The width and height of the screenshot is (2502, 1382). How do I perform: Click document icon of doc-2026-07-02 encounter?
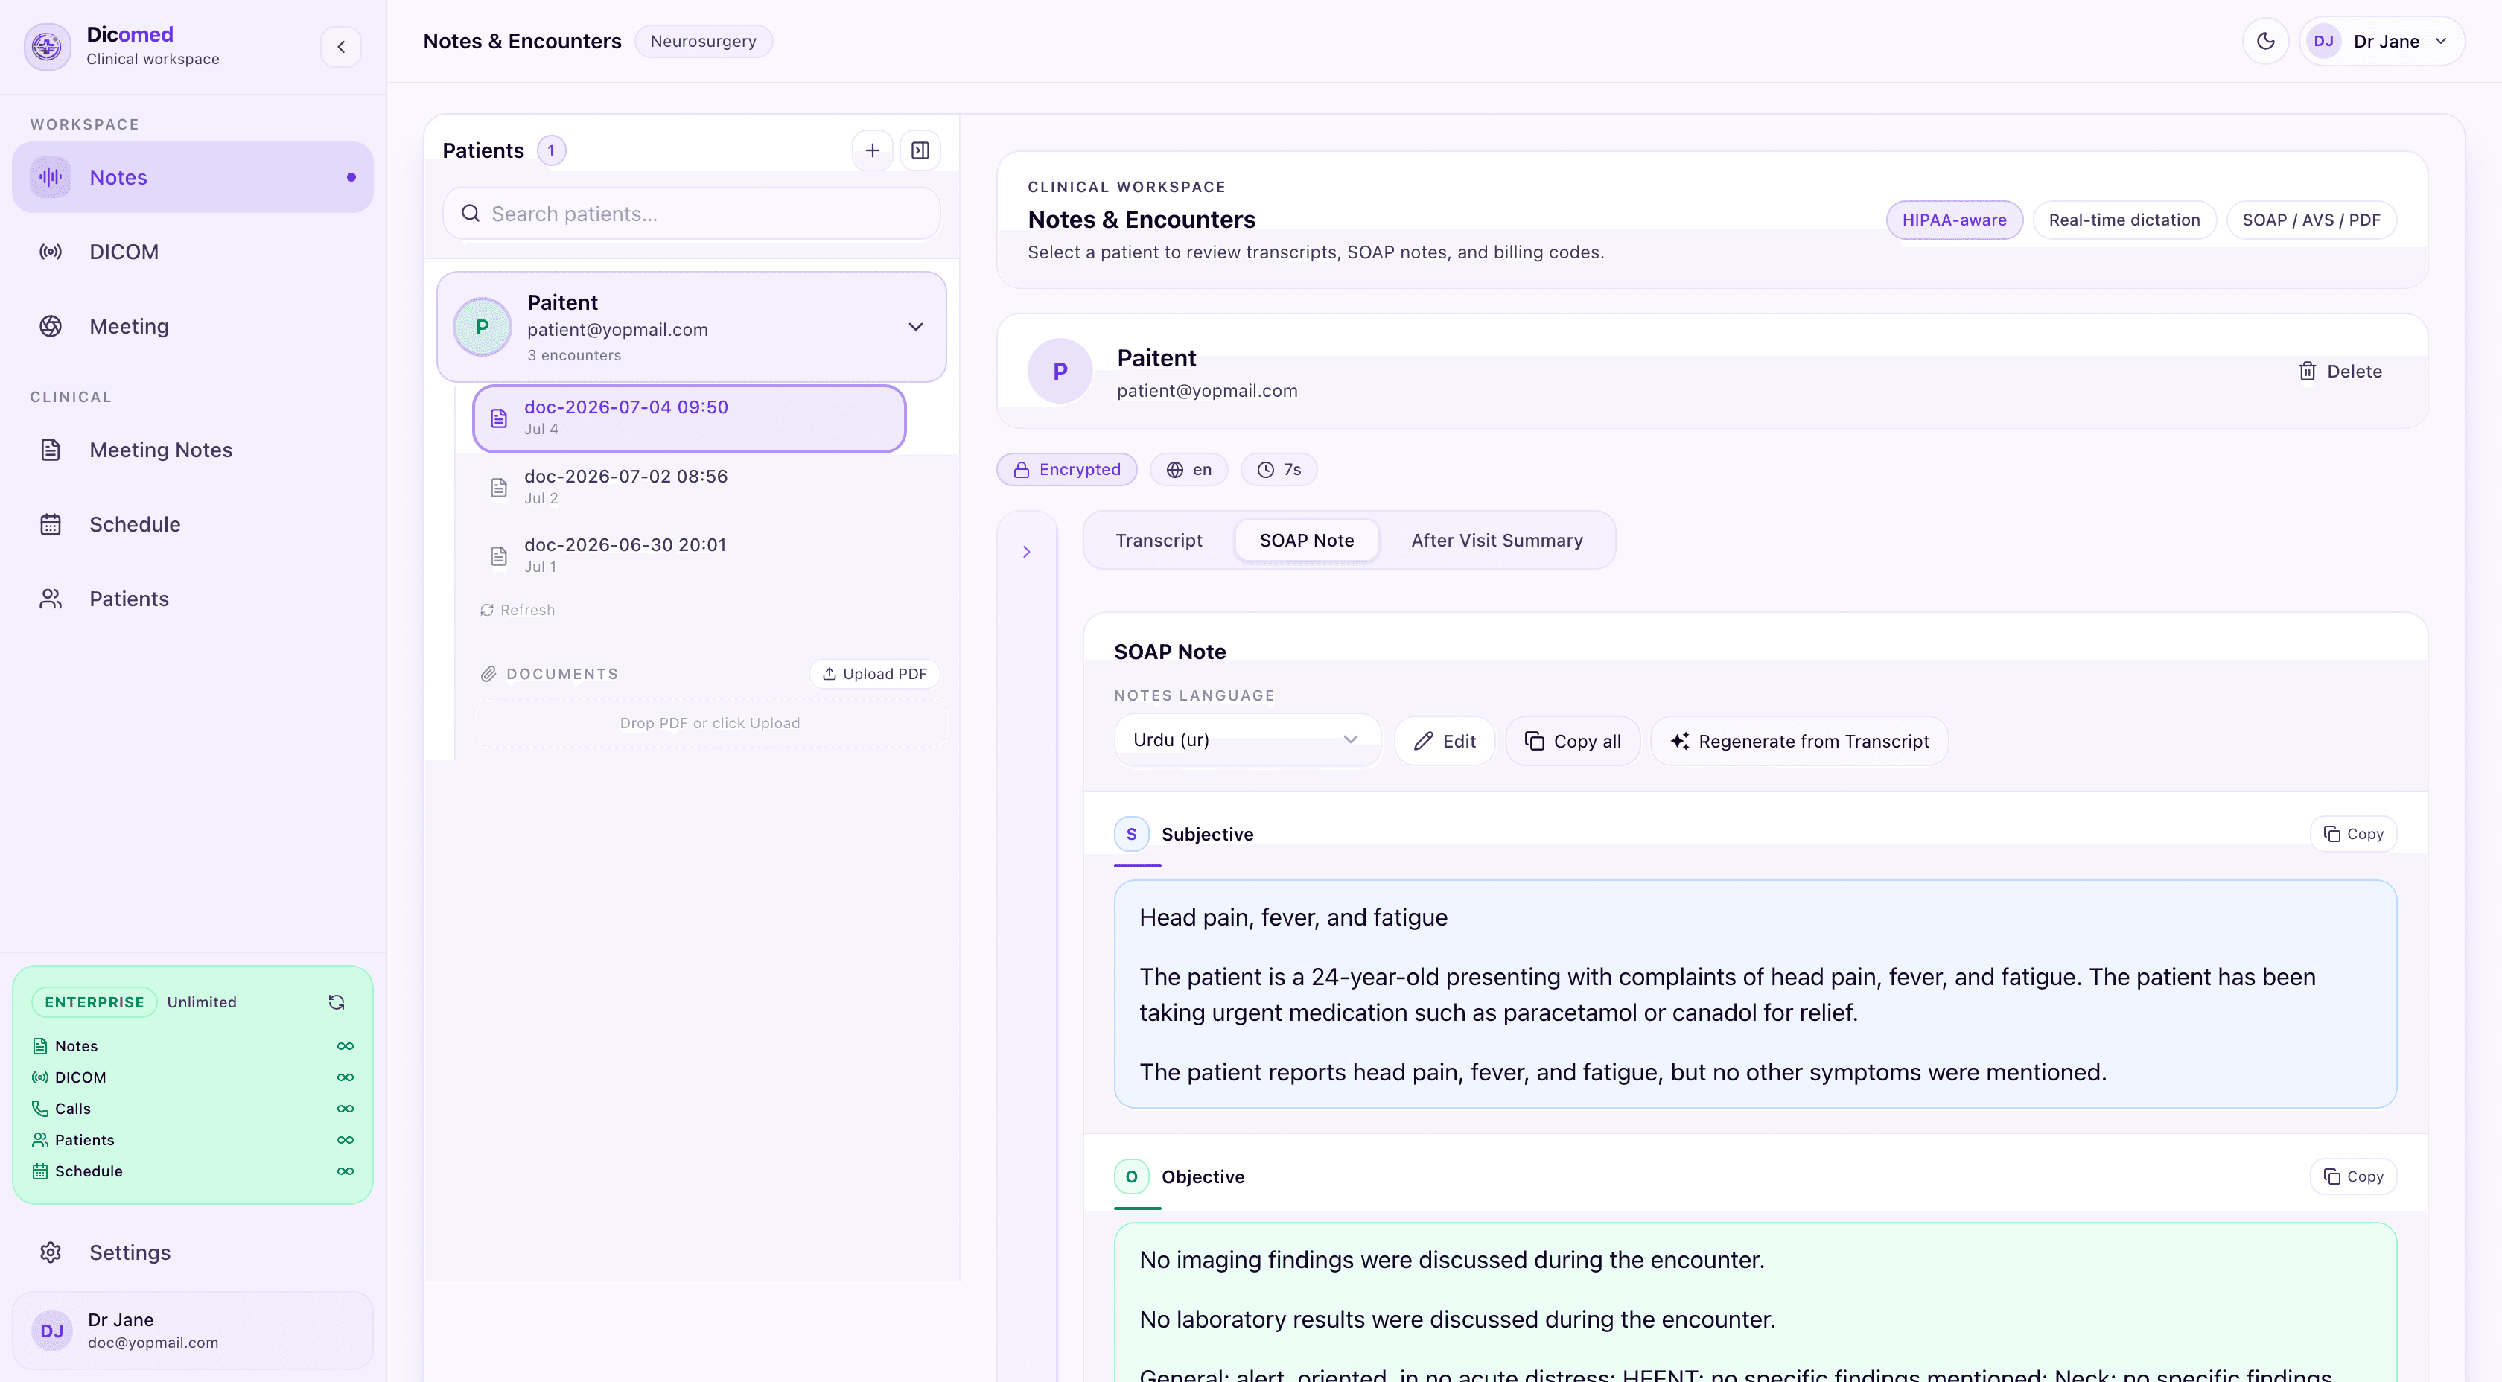498,488
